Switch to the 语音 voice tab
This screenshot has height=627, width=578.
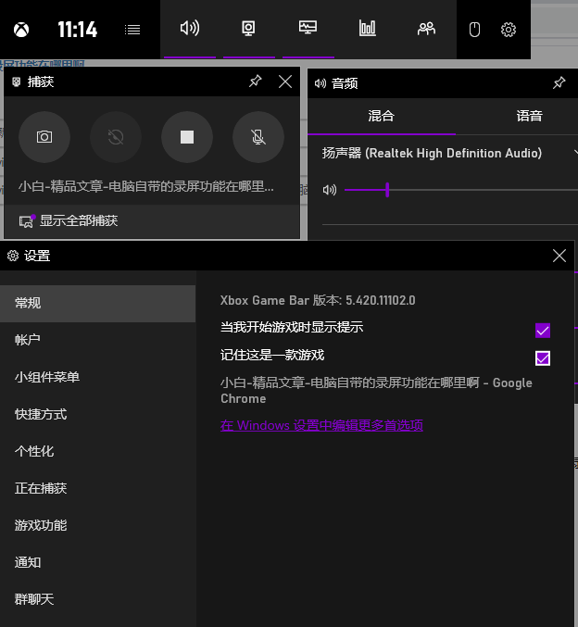pos(529,117)
